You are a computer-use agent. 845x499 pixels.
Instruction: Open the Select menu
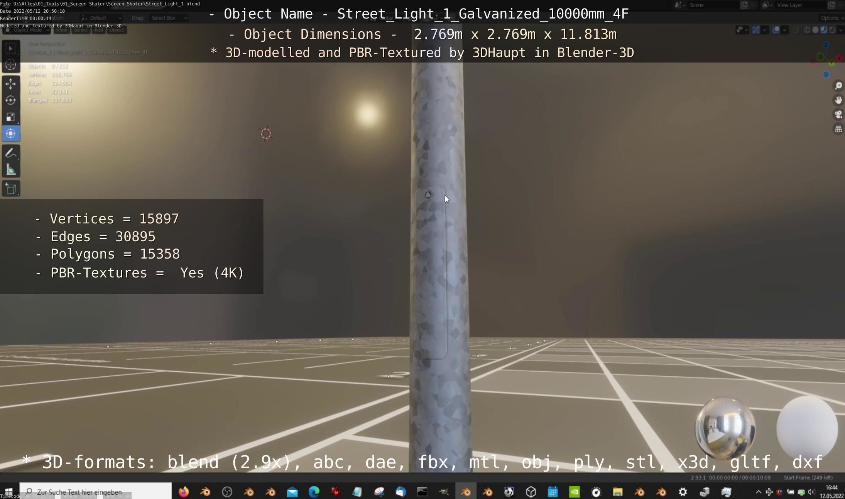pos(81,30)
